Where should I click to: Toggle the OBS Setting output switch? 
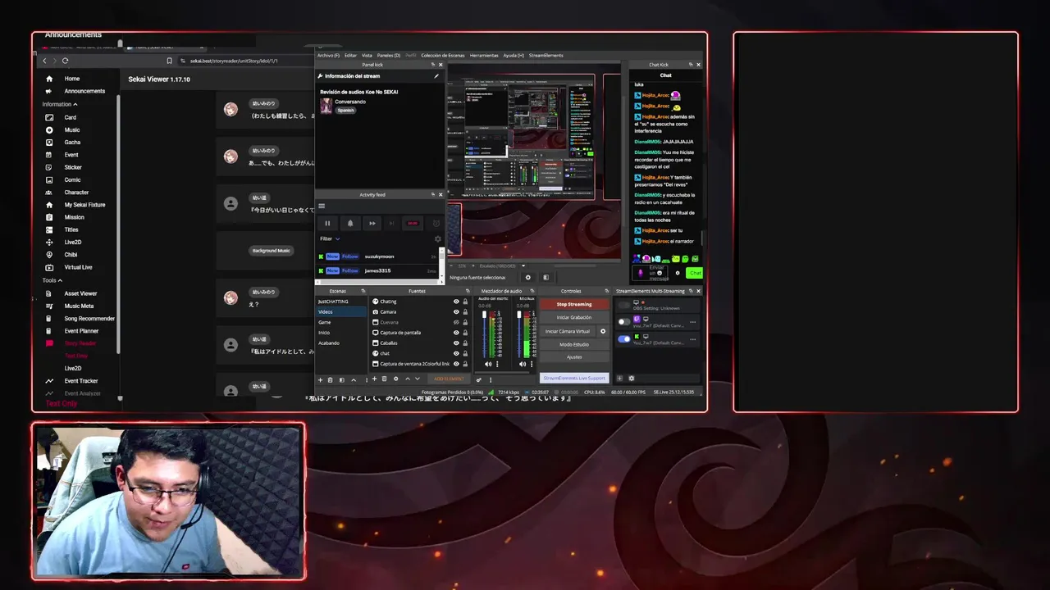point(624,305)
